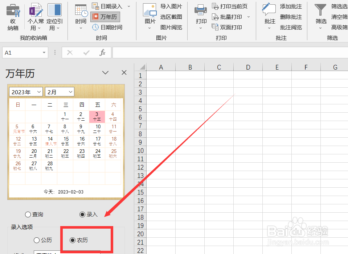
Task: Click the formula bar input field
Action: [x=230, y=53]
